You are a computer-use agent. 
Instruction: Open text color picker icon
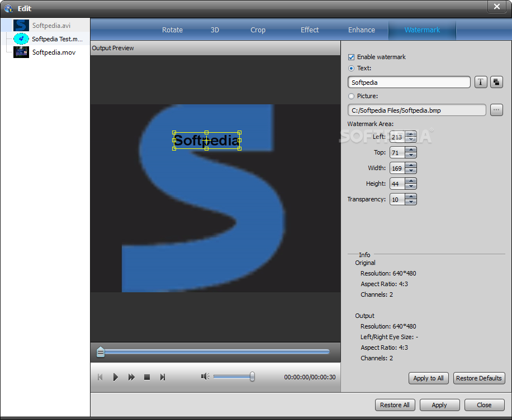tap(496, 82)
